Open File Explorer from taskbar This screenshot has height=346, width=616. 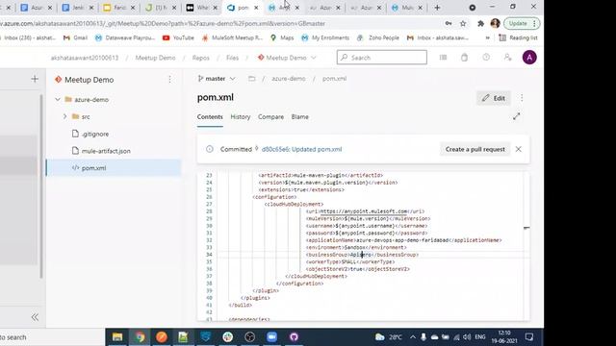point(117,337)
